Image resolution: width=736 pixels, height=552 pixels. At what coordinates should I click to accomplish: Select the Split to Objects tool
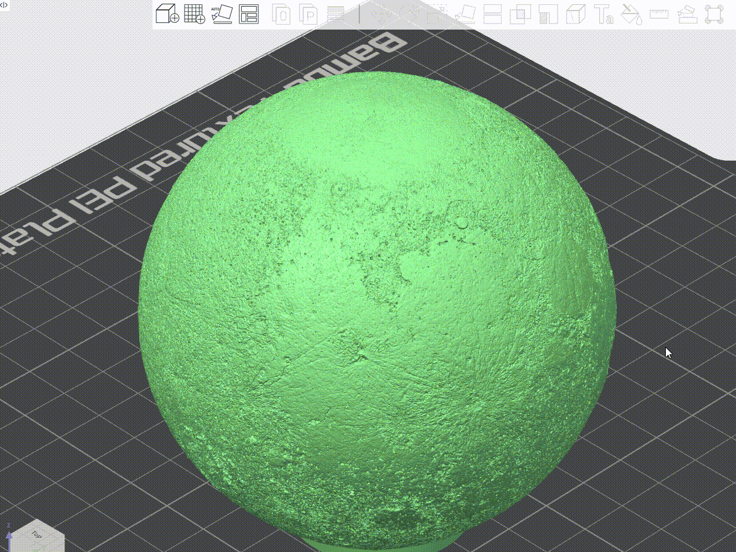point(282,14)
